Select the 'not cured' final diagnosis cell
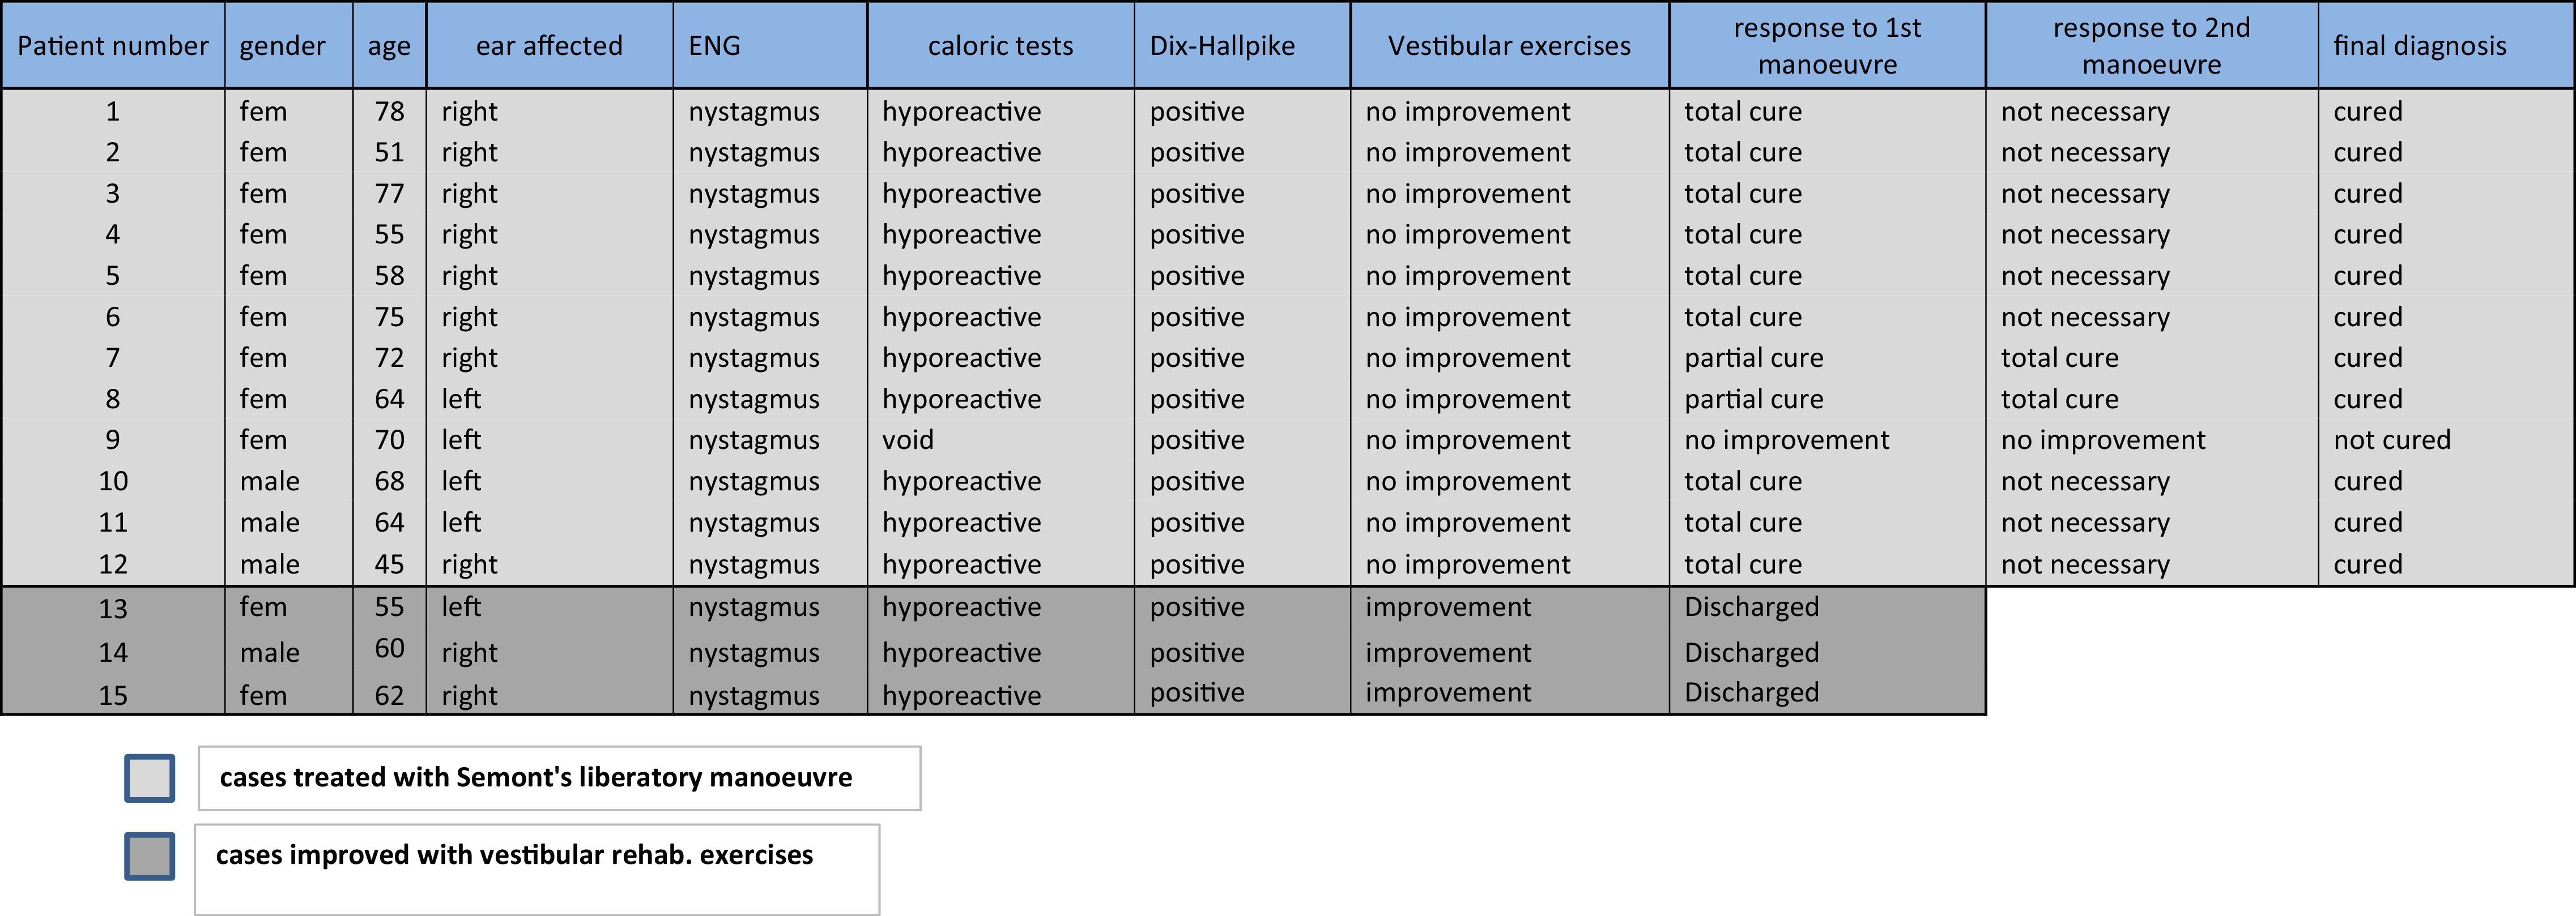This screenshot has height=916, width=2576. (2392, 440)
